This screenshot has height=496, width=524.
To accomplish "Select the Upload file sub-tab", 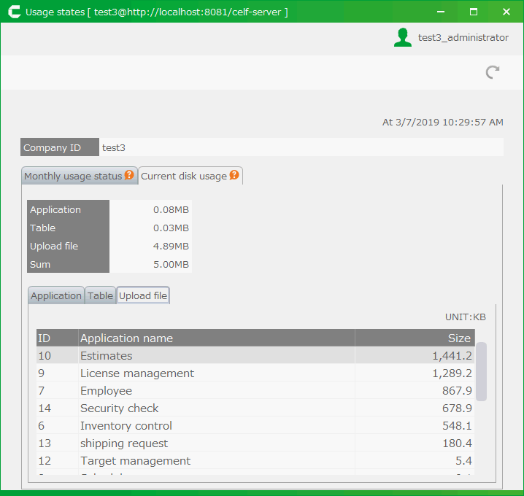I will (x=143, y=295).
